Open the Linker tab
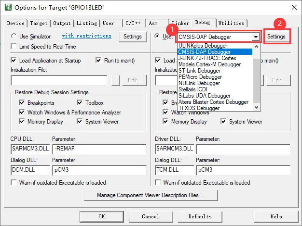302x226 pixels. (x=180, y=23)
